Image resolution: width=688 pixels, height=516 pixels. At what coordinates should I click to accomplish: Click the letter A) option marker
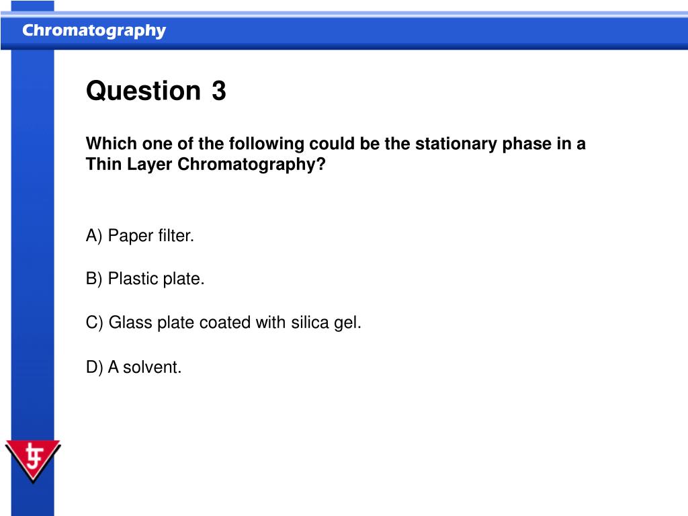click(94, 236)
